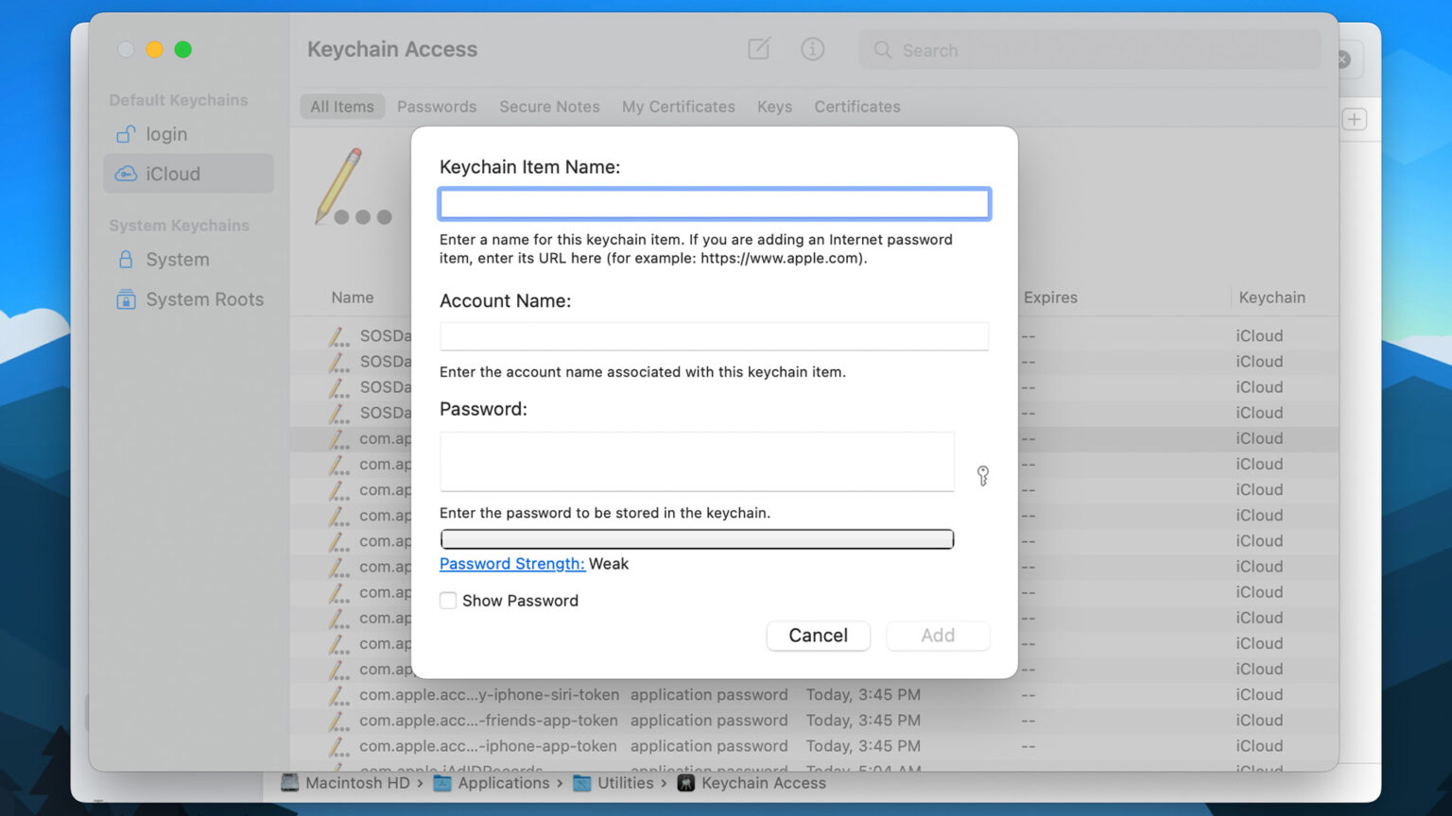1452x816 pixels.
Task: Open the password assistant key icon
Action: pyautogui.click(x=982, y=477)
